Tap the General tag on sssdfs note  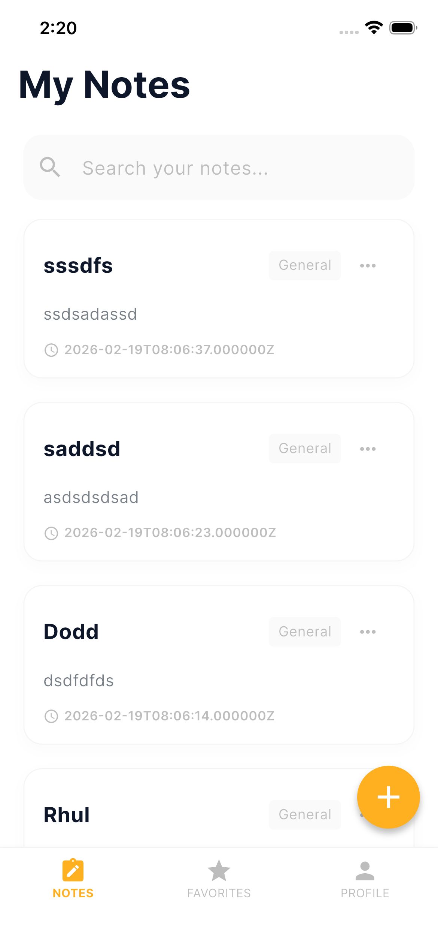point(305,265)
